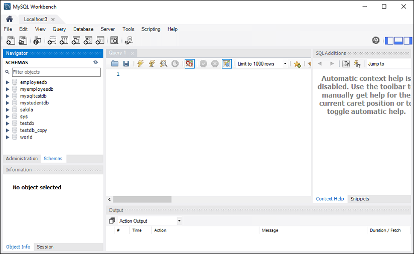This screenshot has width=414, height=254.
Task: Expand the myemployeedb schema
Action: pyautogui.click(x=8, y=89)
